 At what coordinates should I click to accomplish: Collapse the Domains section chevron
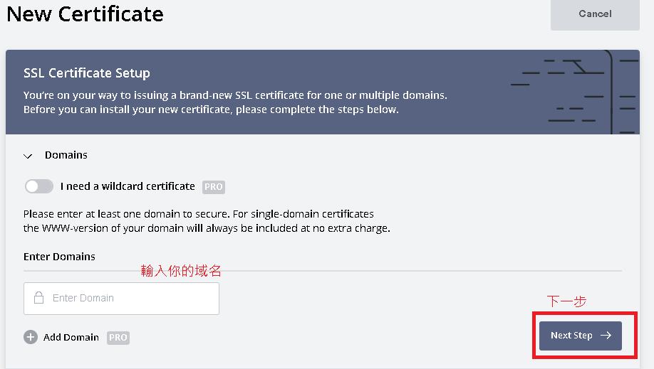(28, 156)
